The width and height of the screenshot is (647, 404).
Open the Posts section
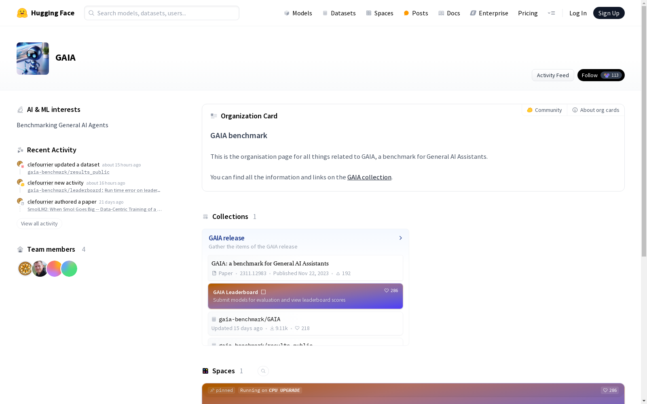point(416,13)
